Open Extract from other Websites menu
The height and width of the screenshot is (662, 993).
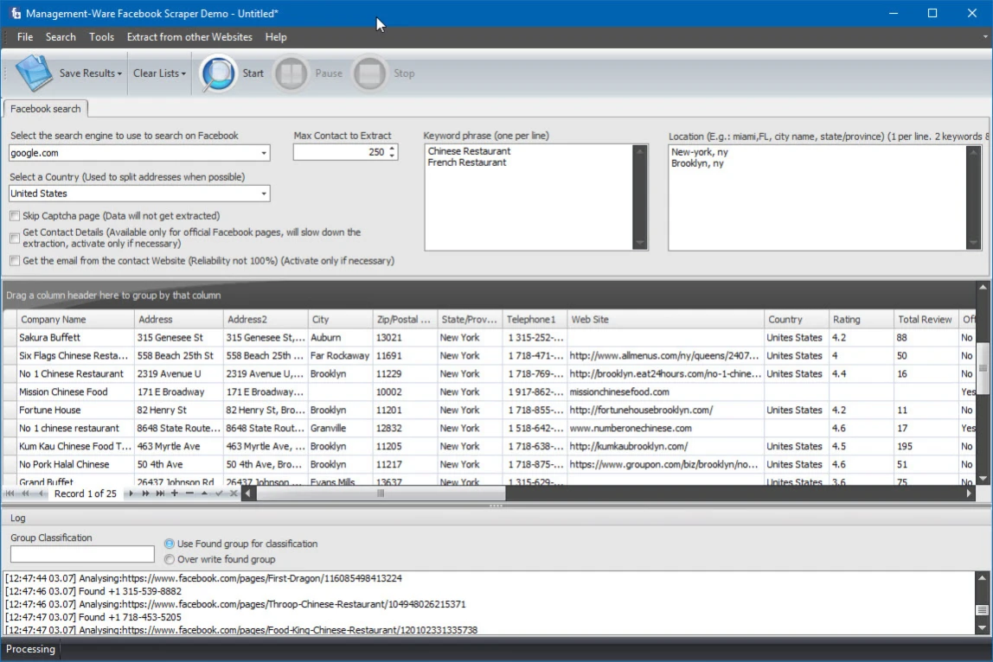point(189,37)
